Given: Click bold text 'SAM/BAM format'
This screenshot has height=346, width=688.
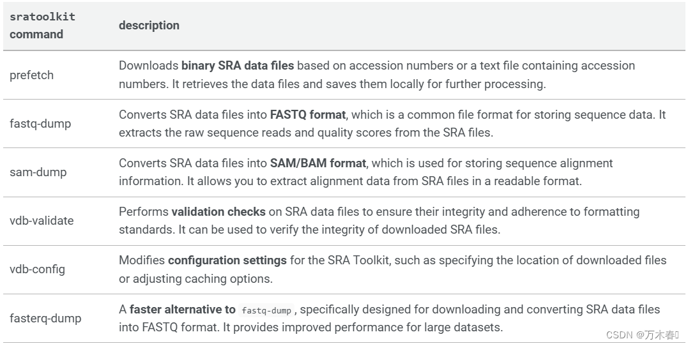Looking at the screenshot, I should click(x=318, y=163).
